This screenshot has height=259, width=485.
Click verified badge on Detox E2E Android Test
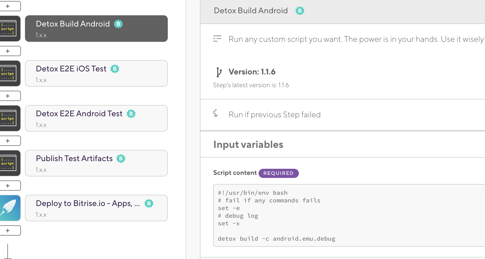[131, 114]
